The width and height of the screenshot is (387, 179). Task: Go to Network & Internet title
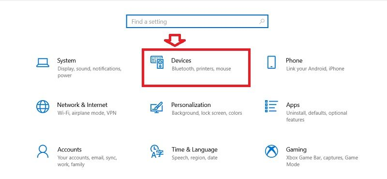pos(82,105)
